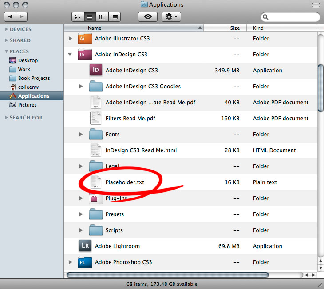
Task: Expand the Adobe Photoshop CS3 folder
Action: (70, 262)
